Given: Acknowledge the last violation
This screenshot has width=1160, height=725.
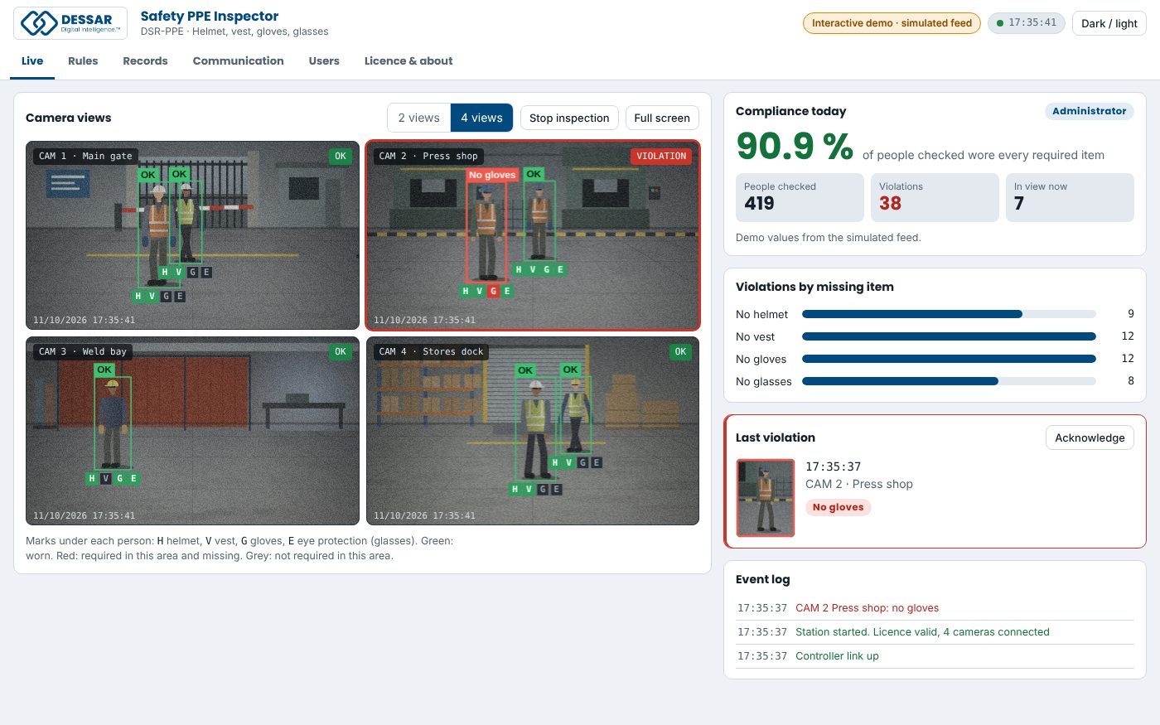Looking at the screenshot, I should point(1090,437).
